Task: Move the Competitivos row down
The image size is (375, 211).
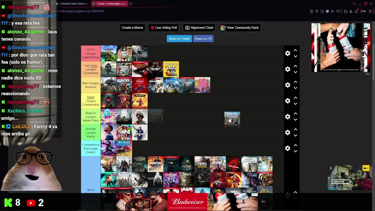Action: click(x=296, y=151)
